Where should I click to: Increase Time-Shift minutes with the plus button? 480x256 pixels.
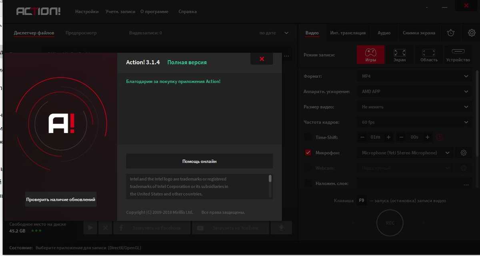point(388,137)
